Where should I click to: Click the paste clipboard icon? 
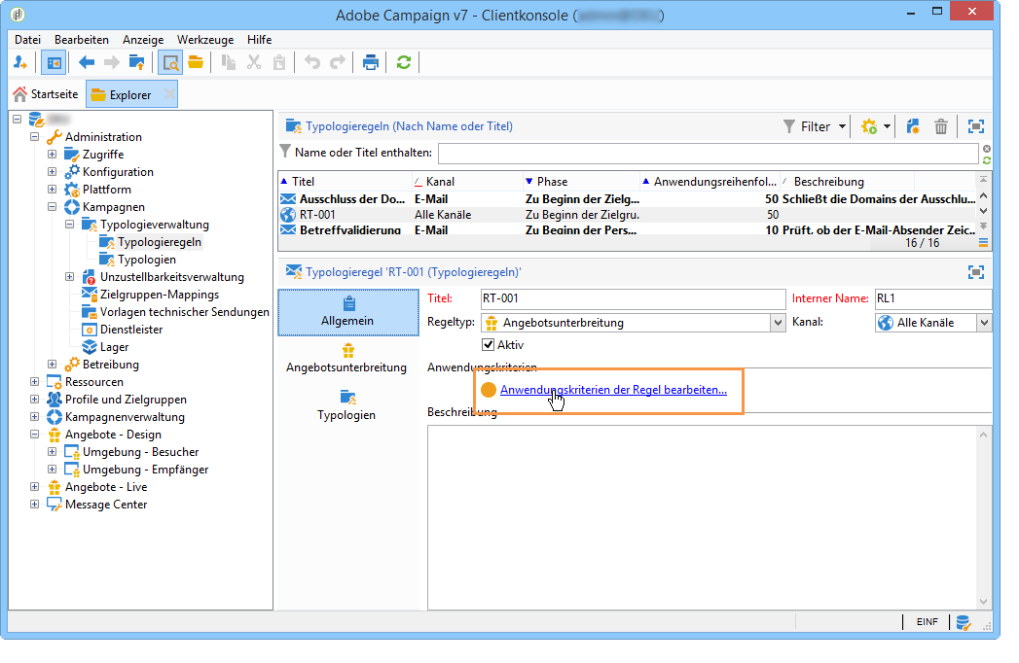point(279,62)
